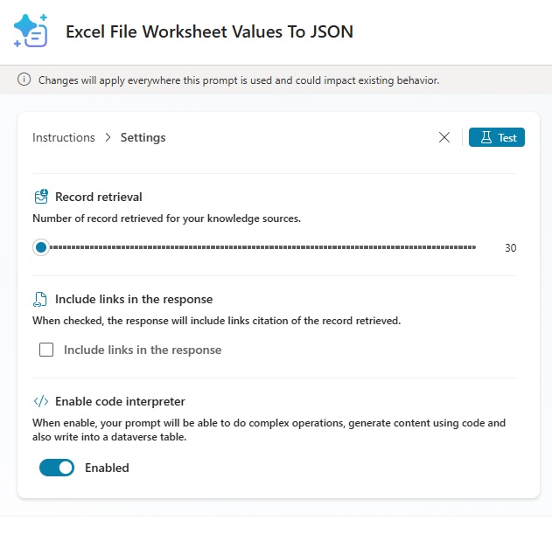
Task: Click the flask icon on Test button
Action: coord(485,138)
